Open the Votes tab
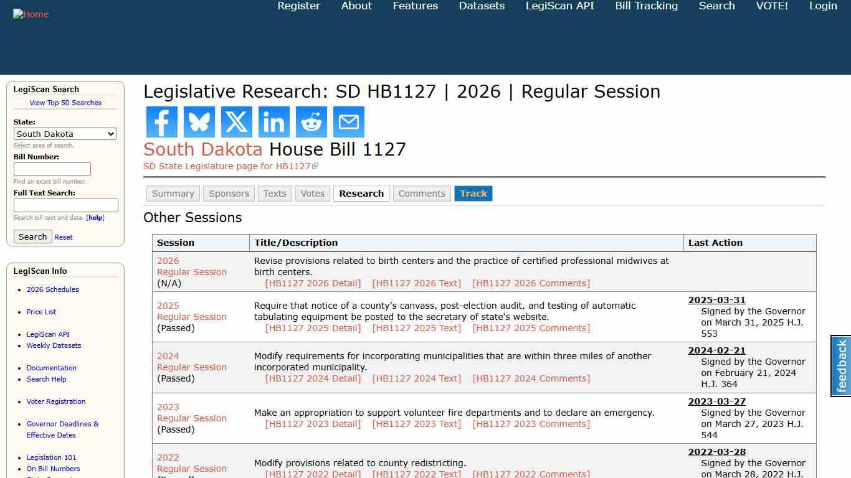Viewport: 851px width, 478px height. coord(312,194)
